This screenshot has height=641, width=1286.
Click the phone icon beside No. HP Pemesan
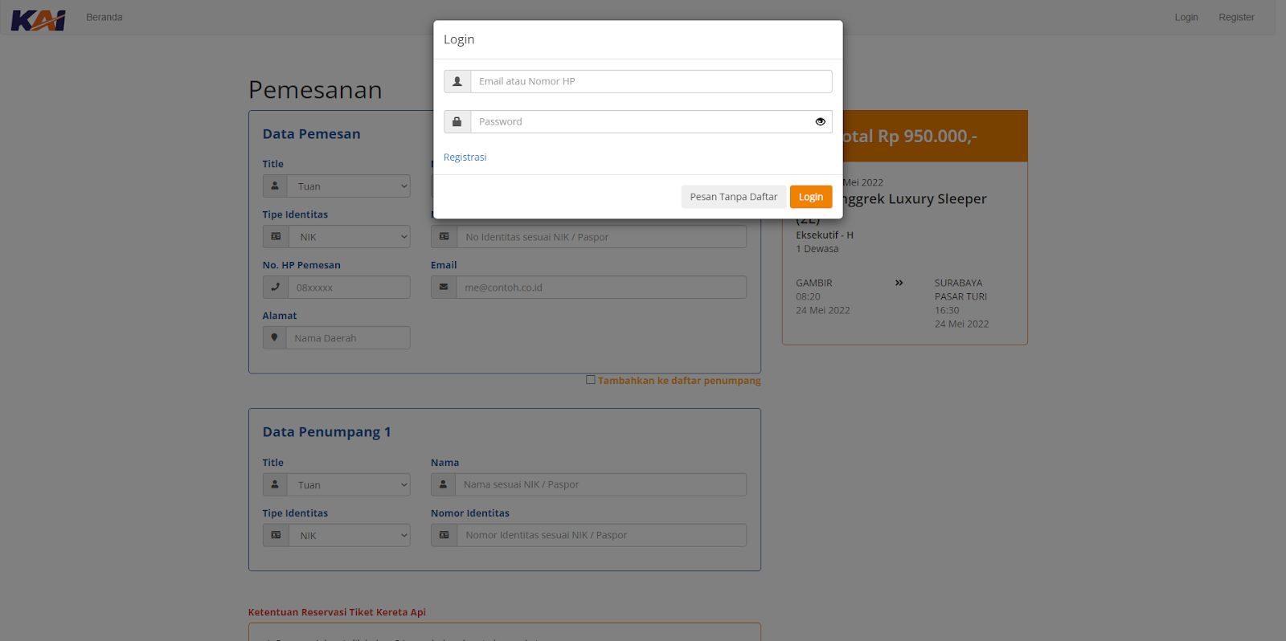(x=275, y=287)
